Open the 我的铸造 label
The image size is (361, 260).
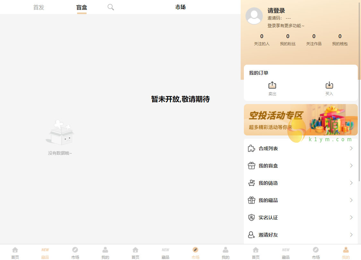[x=268, y=183]
